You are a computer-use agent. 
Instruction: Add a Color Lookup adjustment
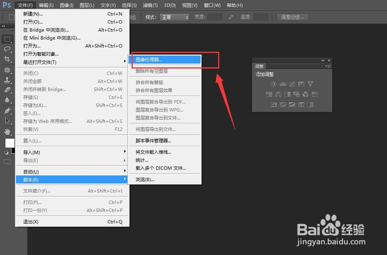[x=315, y=94]
